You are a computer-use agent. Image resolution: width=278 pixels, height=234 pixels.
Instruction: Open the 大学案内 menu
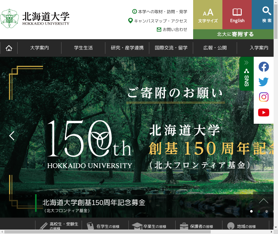pyautogui.click(x=40, y=48)
